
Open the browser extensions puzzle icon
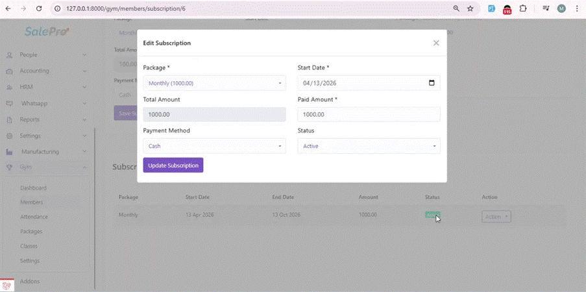pos(523,9)
